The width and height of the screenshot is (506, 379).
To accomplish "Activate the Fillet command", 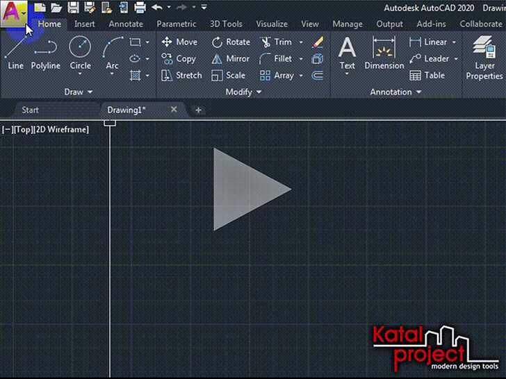I will 276,58.
